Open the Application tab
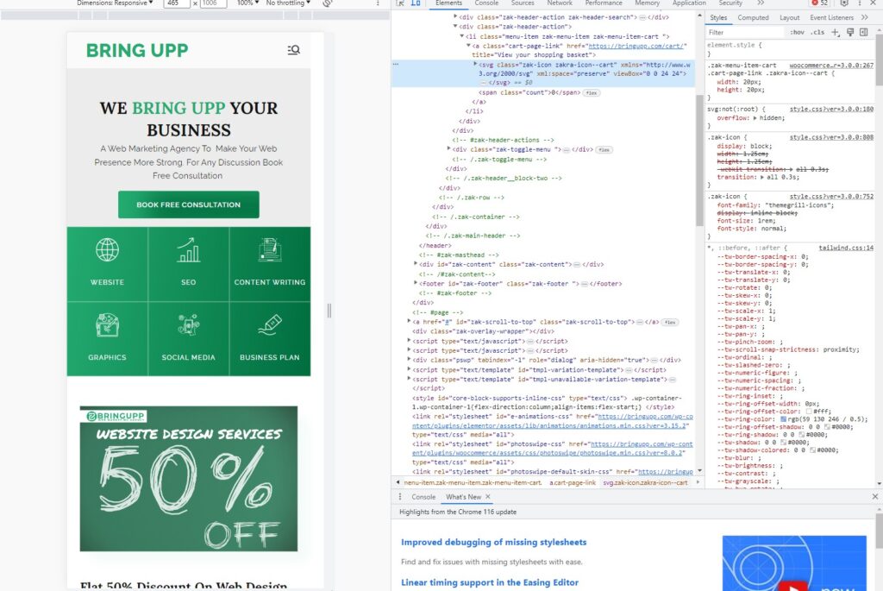 [689, 3]
